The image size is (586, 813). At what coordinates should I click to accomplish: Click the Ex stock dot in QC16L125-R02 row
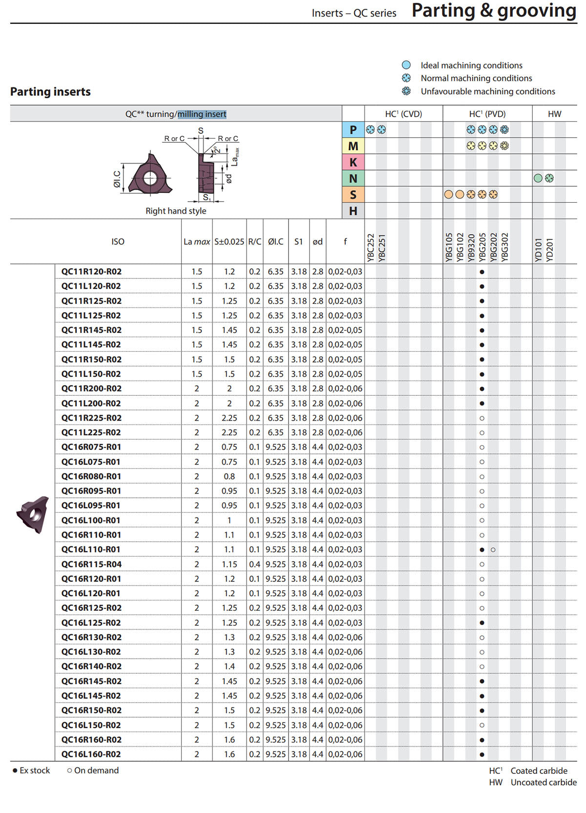(x=482, y=623)
